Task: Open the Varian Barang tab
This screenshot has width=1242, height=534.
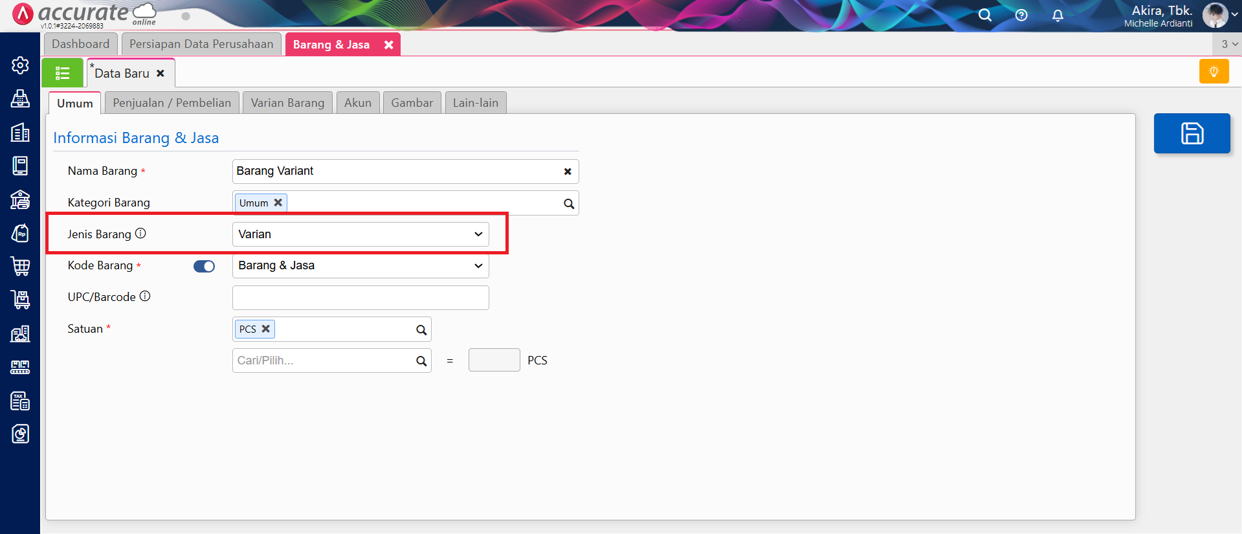Action: pos(287,103)
